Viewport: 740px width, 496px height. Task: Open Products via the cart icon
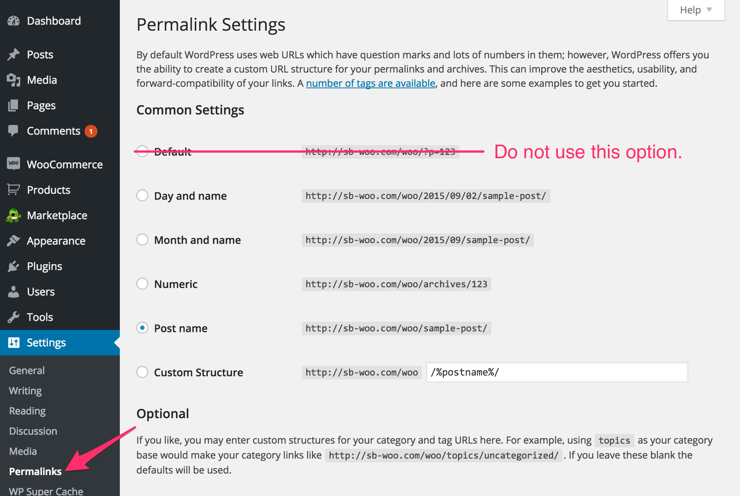click(13, 190)
